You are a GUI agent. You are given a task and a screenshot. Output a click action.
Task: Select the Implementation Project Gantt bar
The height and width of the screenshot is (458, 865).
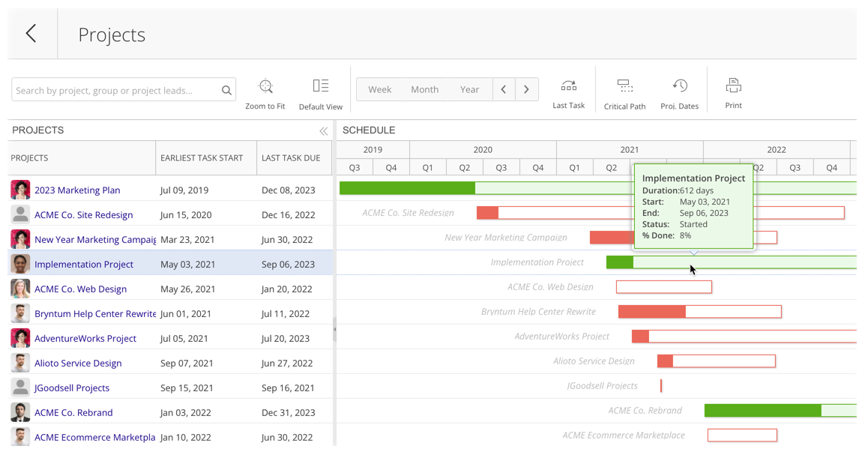click(x=732, y=262)
